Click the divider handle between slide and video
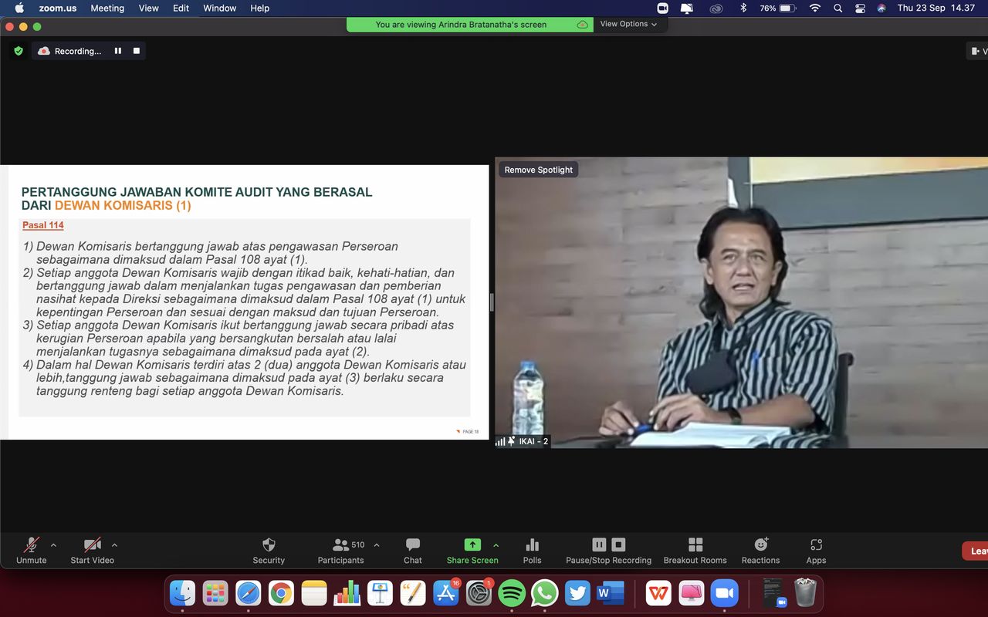Image resolution: width=988 pixels, height=617 pixels. pos(492,302)
